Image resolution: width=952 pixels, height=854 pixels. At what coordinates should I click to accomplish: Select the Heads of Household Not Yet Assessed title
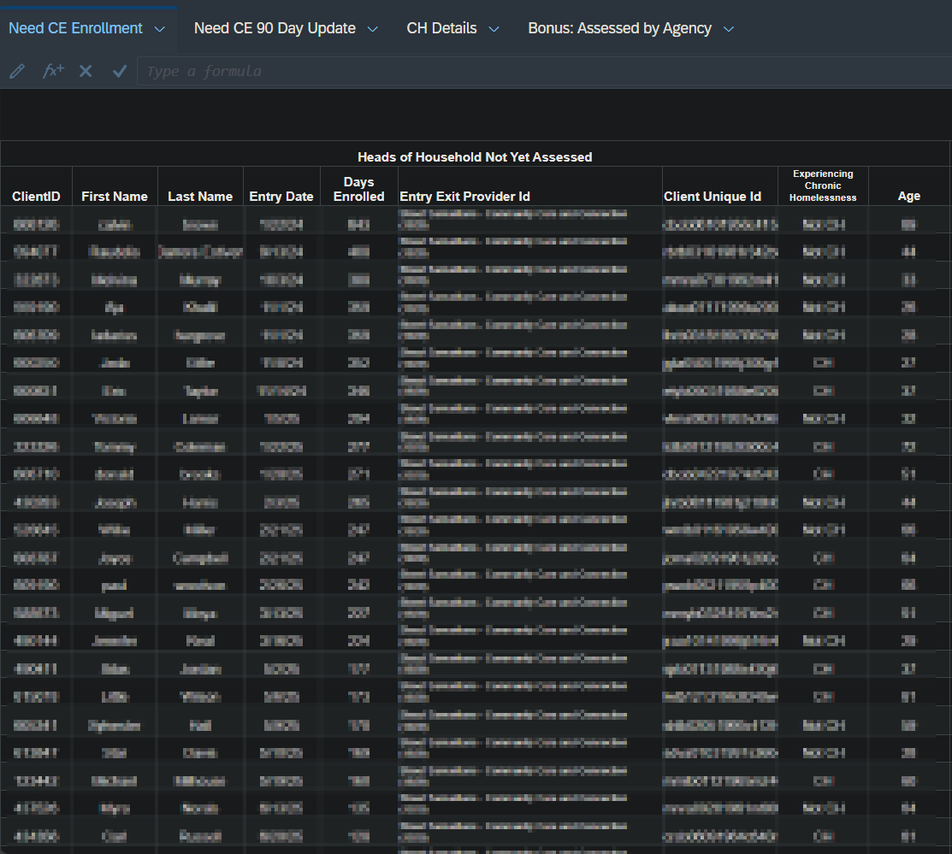pyautogui.click(x=475, y=156)
